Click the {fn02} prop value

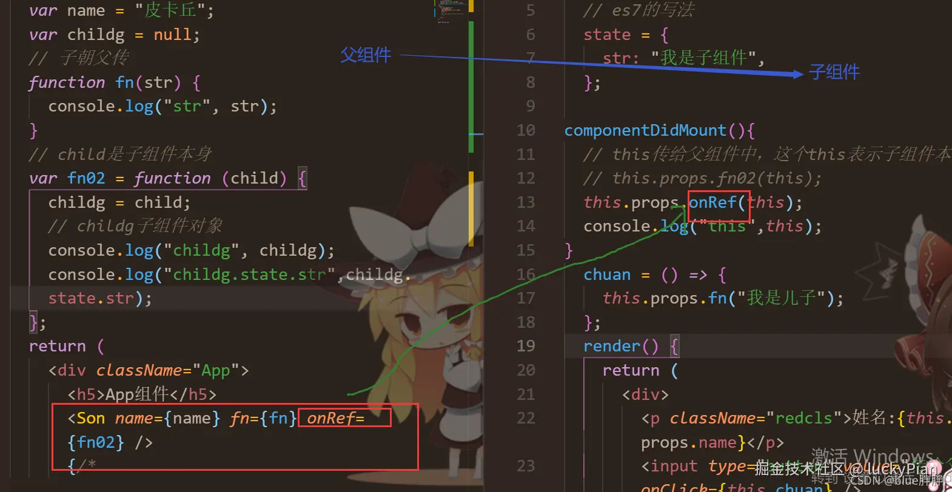click(96, 442)
